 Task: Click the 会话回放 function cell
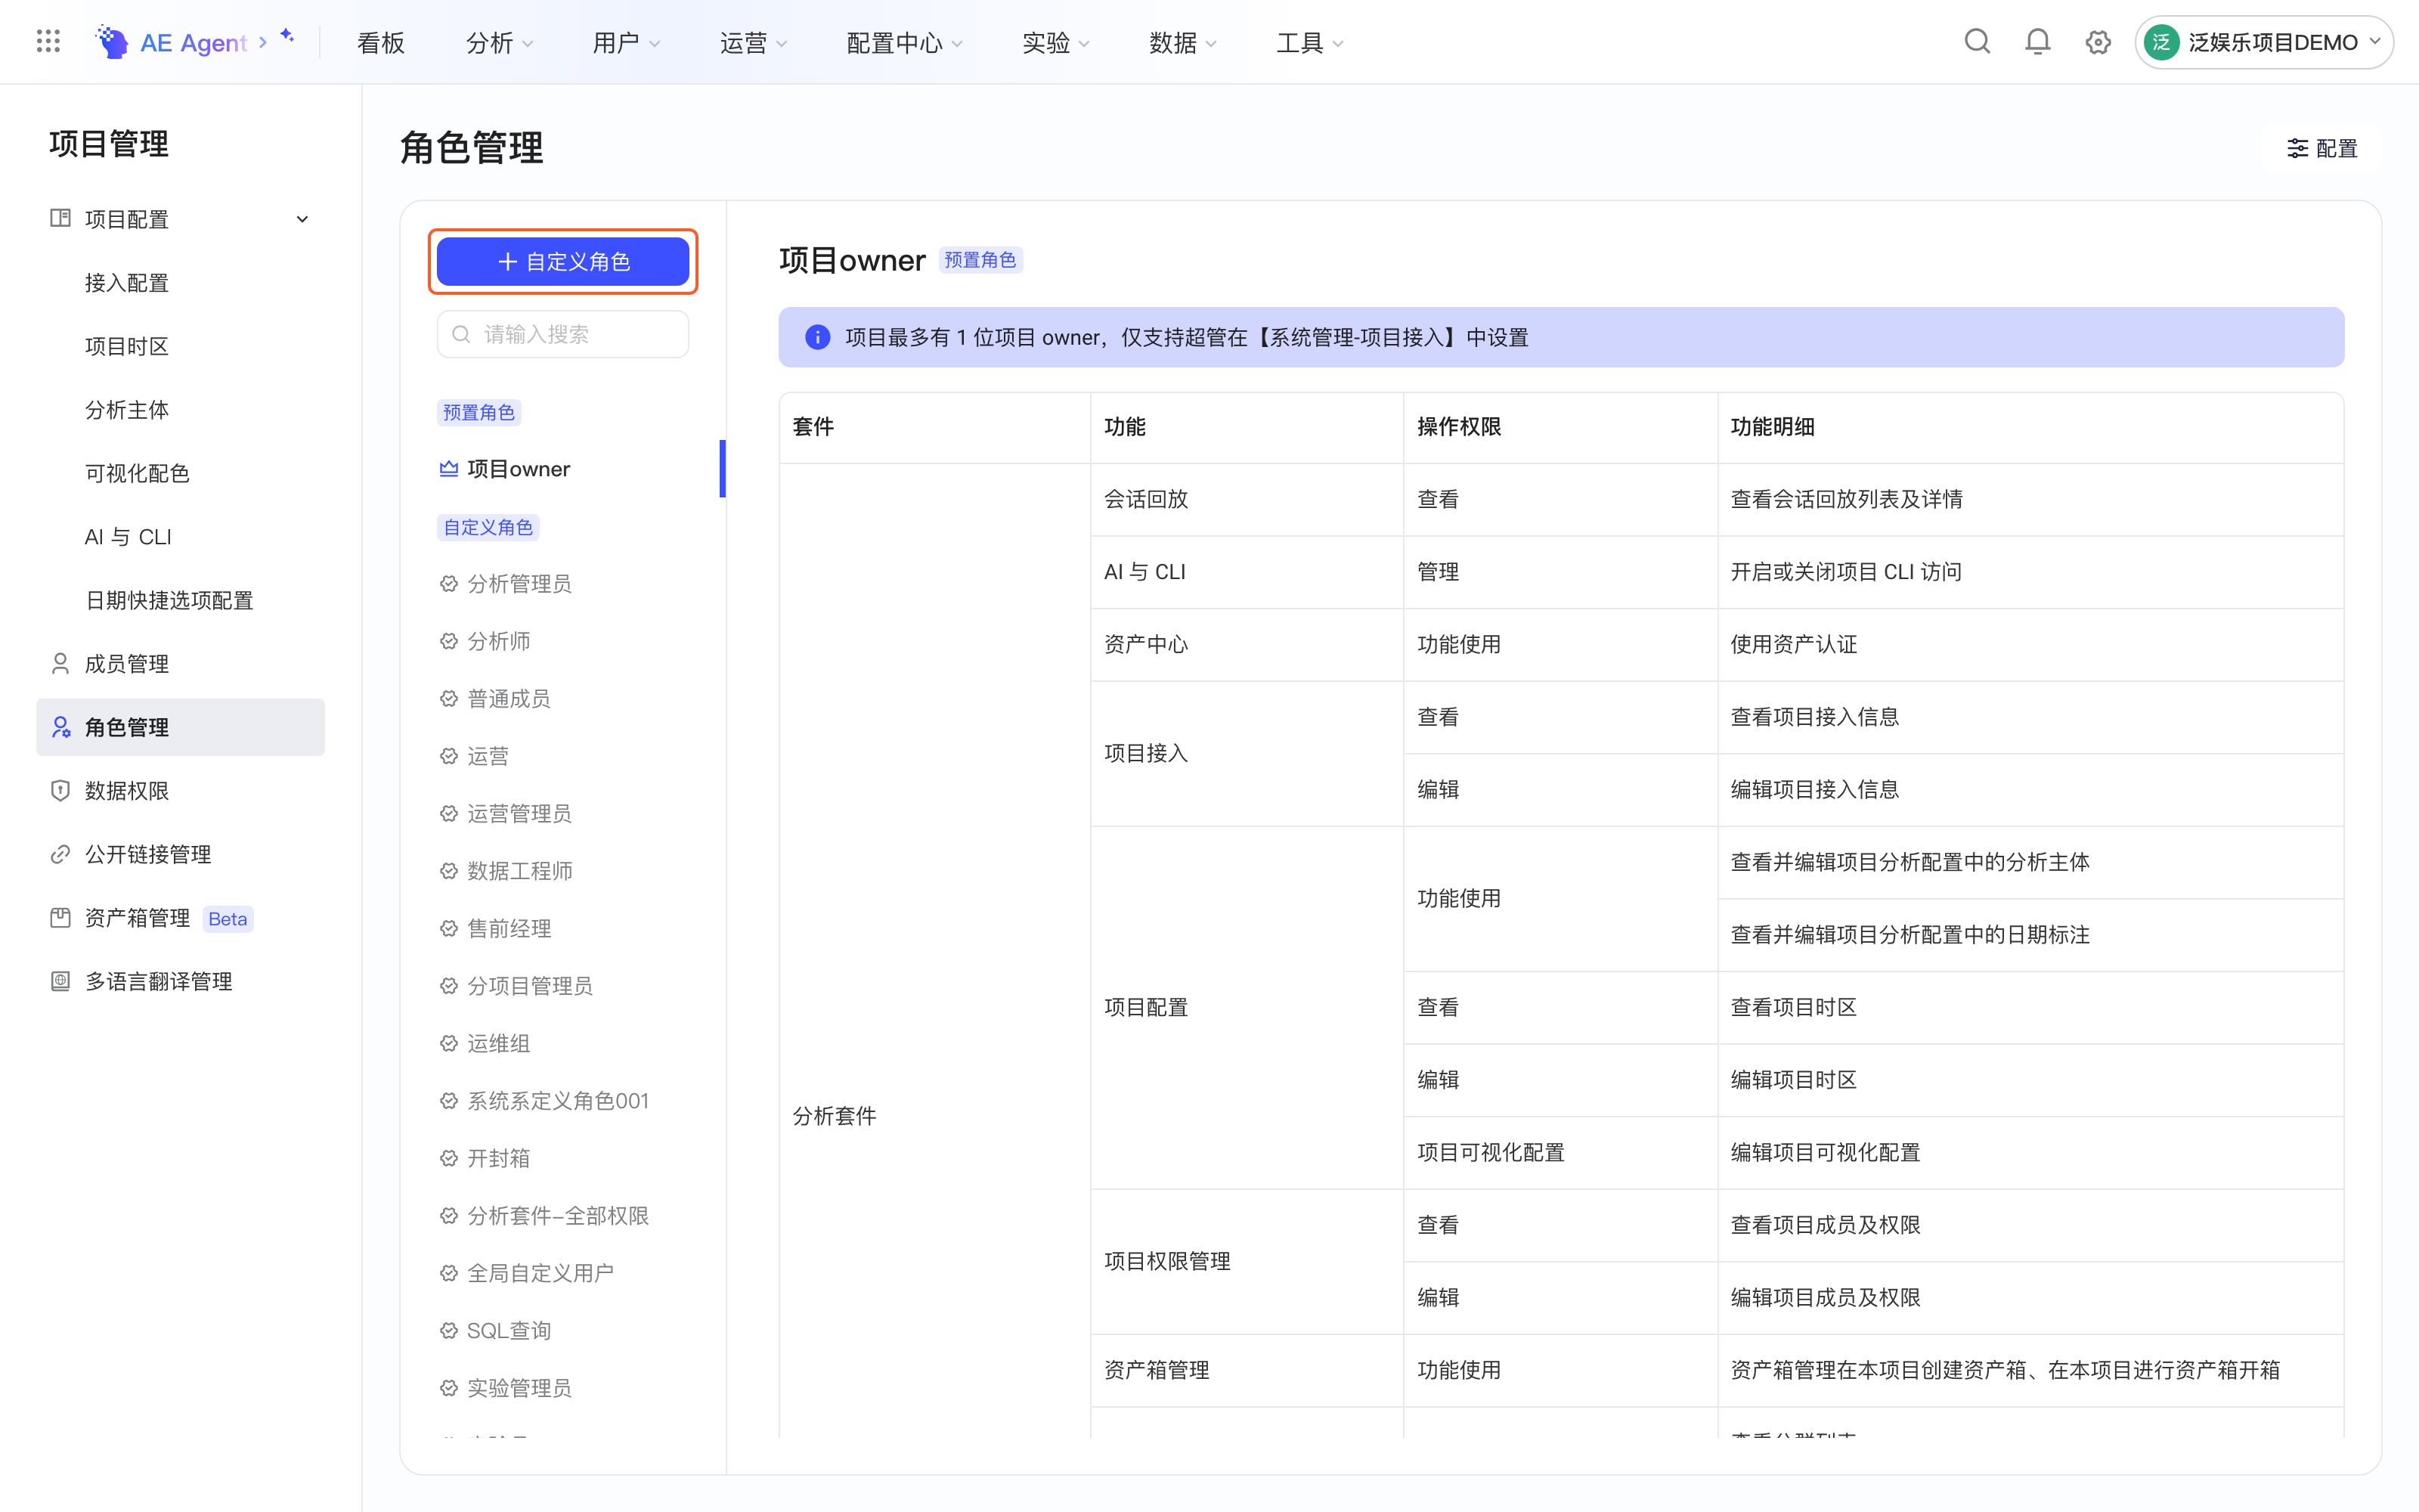tap(1247, 499)
